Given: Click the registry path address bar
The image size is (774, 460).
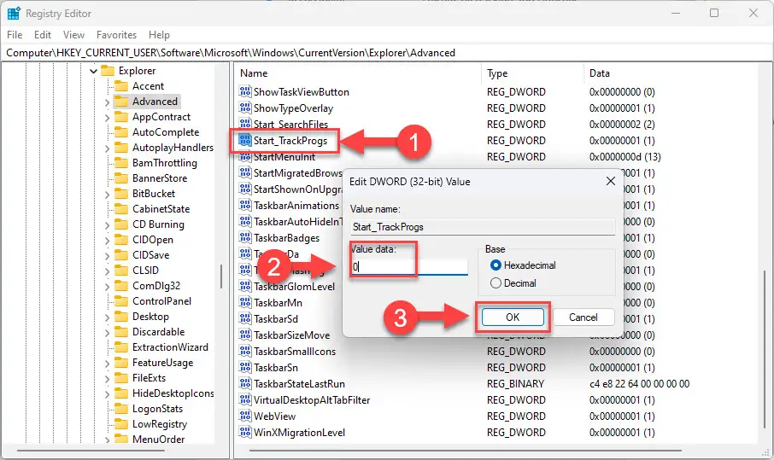Looking at the screenshot, I should [387, 53].
